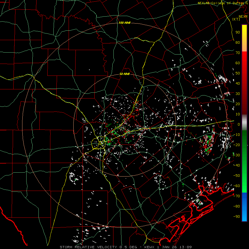
Task: Click the [KT] units label above the scale
Action: [236, 19]
